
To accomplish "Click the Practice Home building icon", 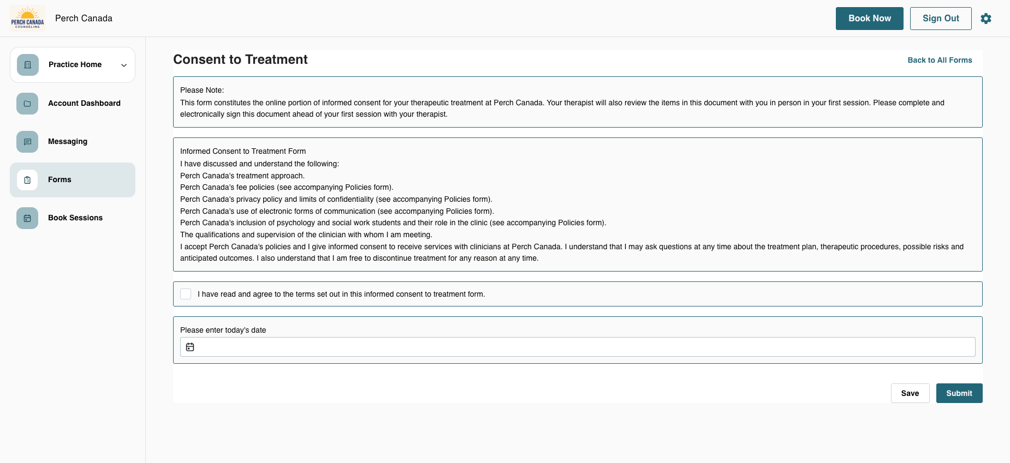I will (28, 65).
